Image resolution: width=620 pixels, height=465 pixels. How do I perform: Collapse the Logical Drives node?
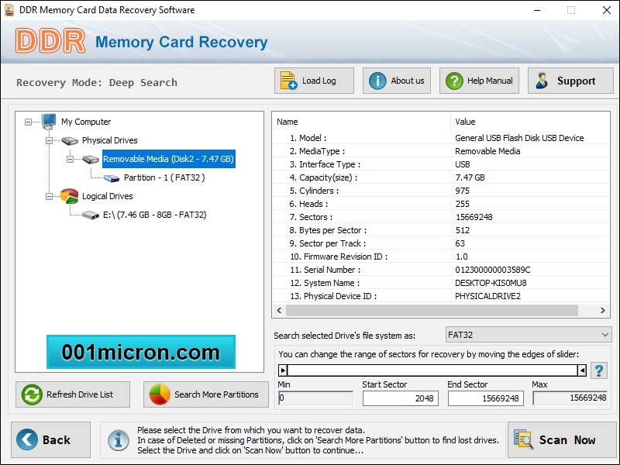click(x=50, y=196)
